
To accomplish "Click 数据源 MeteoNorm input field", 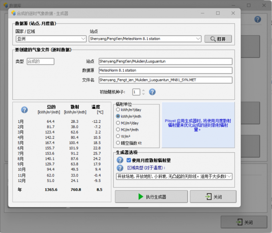I will pos(166,70).
